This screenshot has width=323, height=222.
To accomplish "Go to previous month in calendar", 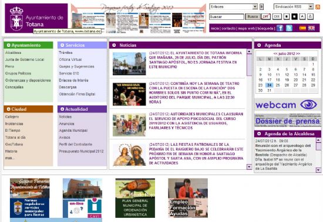I will 275,54.
